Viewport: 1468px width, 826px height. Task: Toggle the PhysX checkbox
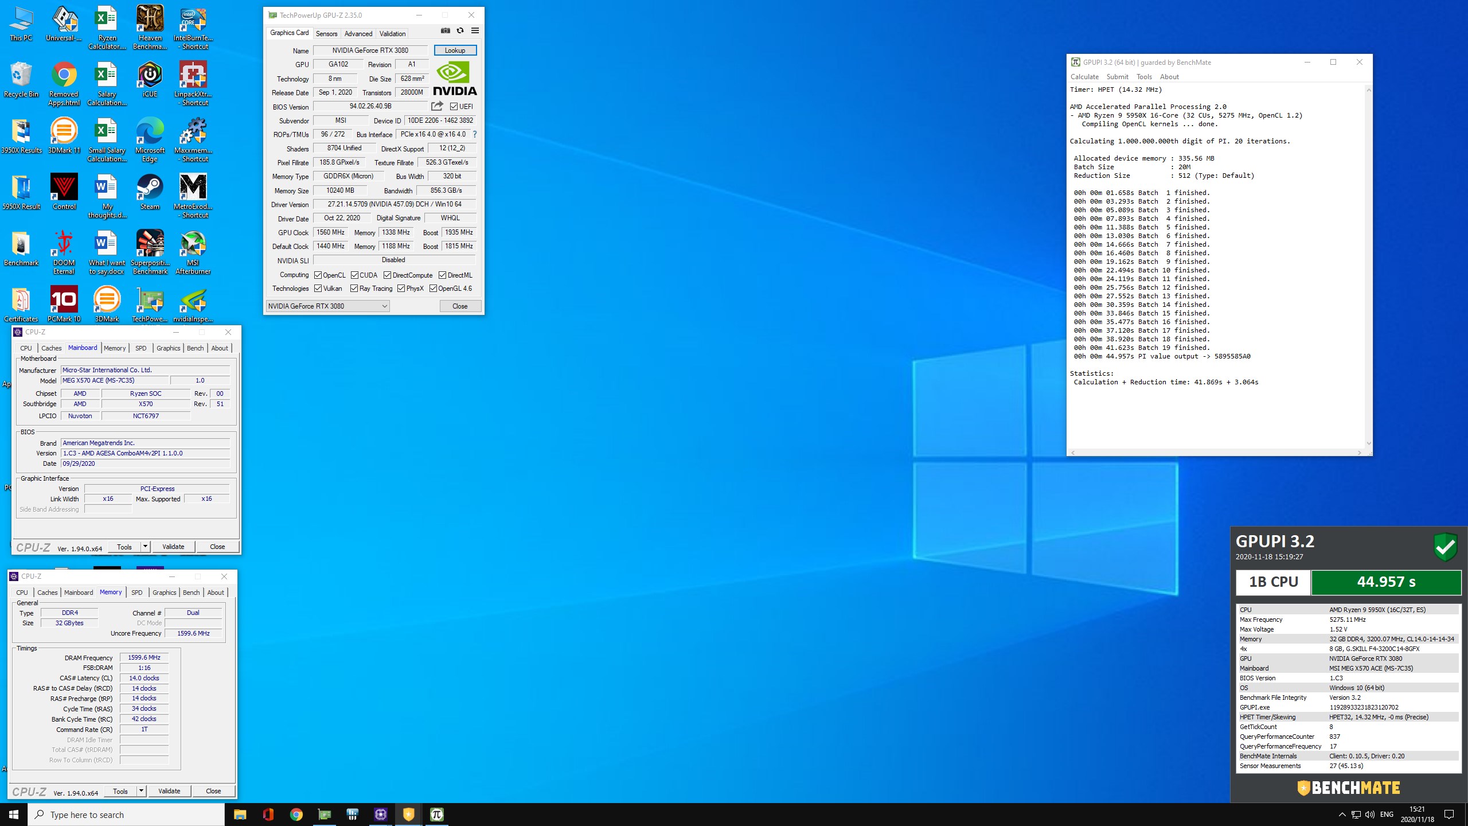click(x=401, y=289)
